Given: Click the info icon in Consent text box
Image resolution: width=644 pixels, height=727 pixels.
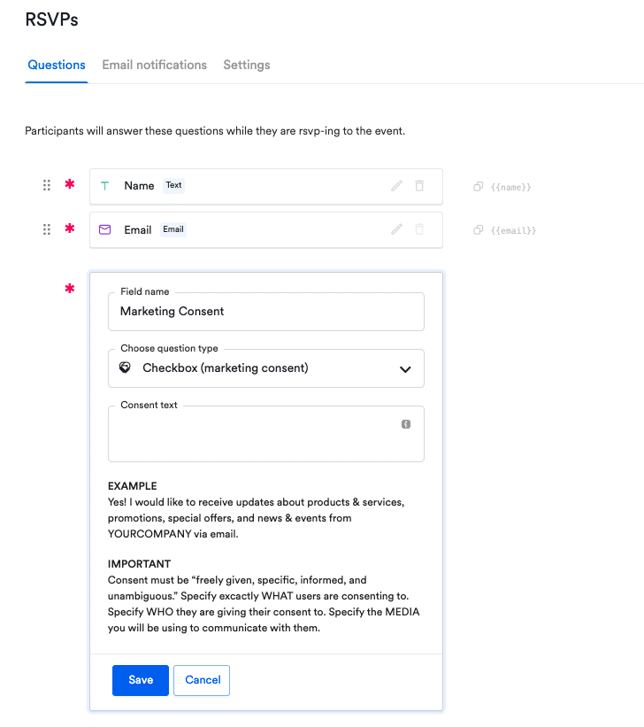Looking at the screenshot, I should [406, 424].
